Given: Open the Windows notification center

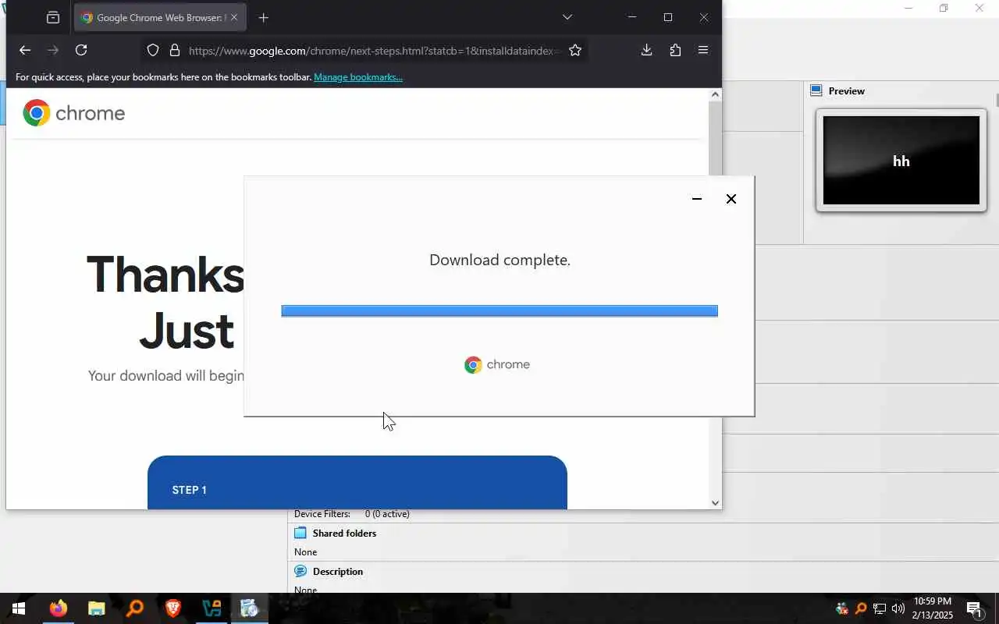Looking at the screenshot, I should 974,608.
